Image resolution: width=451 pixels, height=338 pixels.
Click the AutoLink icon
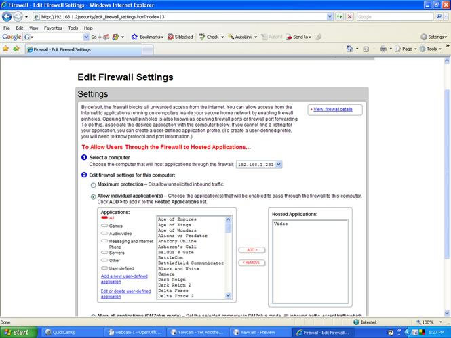(x=231, y=37)
